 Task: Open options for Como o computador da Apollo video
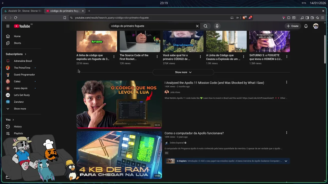point(286,133)
